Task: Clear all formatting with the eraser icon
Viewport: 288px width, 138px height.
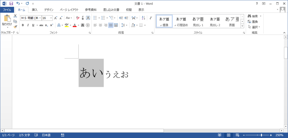Action: pyautogui.click(x=78, y=18)
